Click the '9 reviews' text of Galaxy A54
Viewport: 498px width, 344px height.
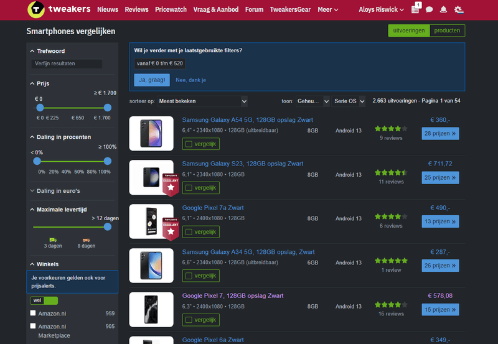click(x=391, y=138)
